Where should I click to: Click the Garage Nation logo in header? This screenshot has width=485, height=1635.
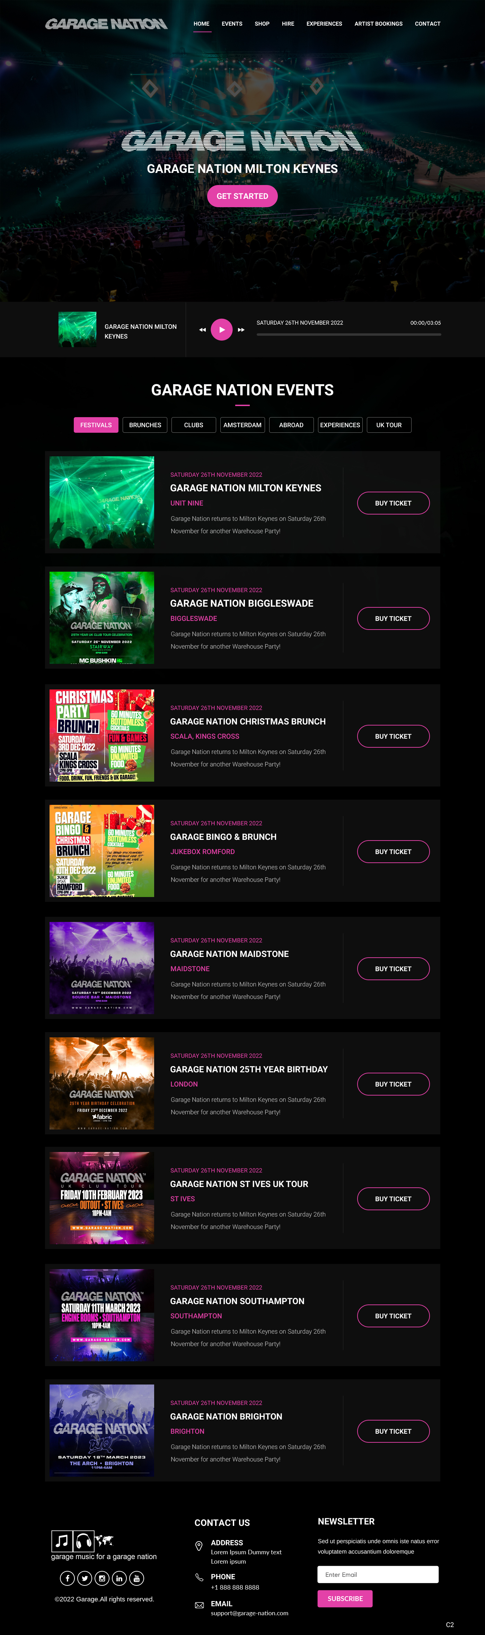point(106,24)
